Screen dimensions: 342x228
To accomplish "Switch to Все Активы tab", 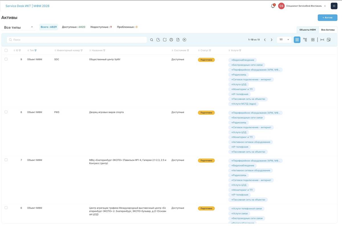I will click(328, 30).
